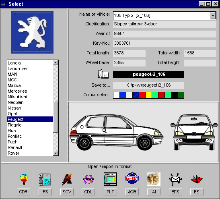220x199 pixels.
Task: Click the highlighted Peugeot list entry
Action: (30, 119)
